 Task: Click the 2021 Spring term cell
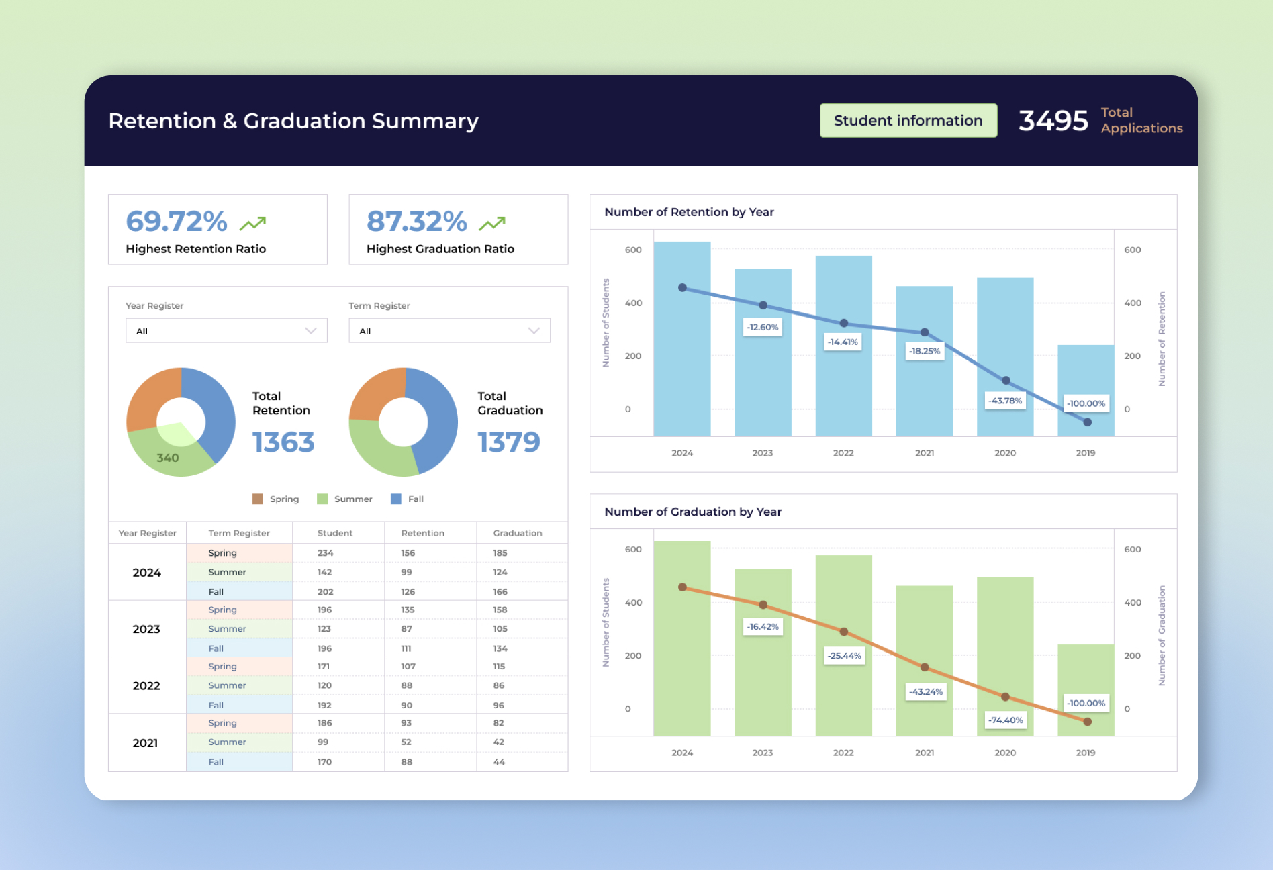click(239, 723)
